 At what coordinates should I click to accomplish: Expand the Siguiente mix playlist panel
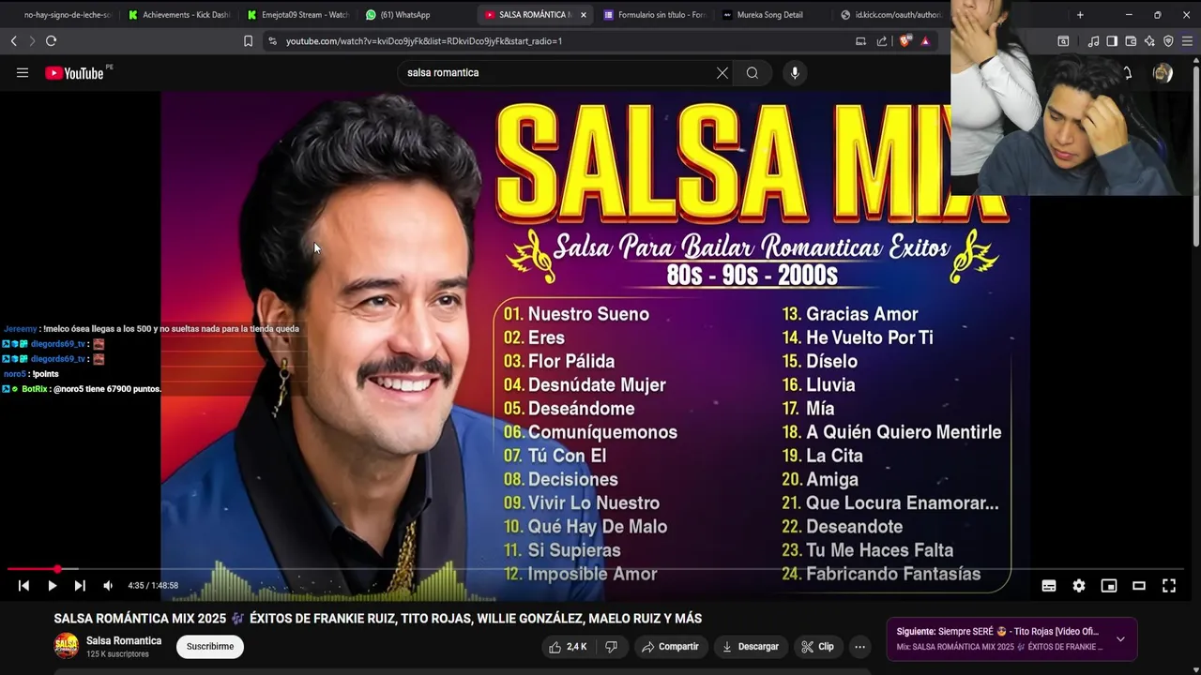[x=1120, y=639]
